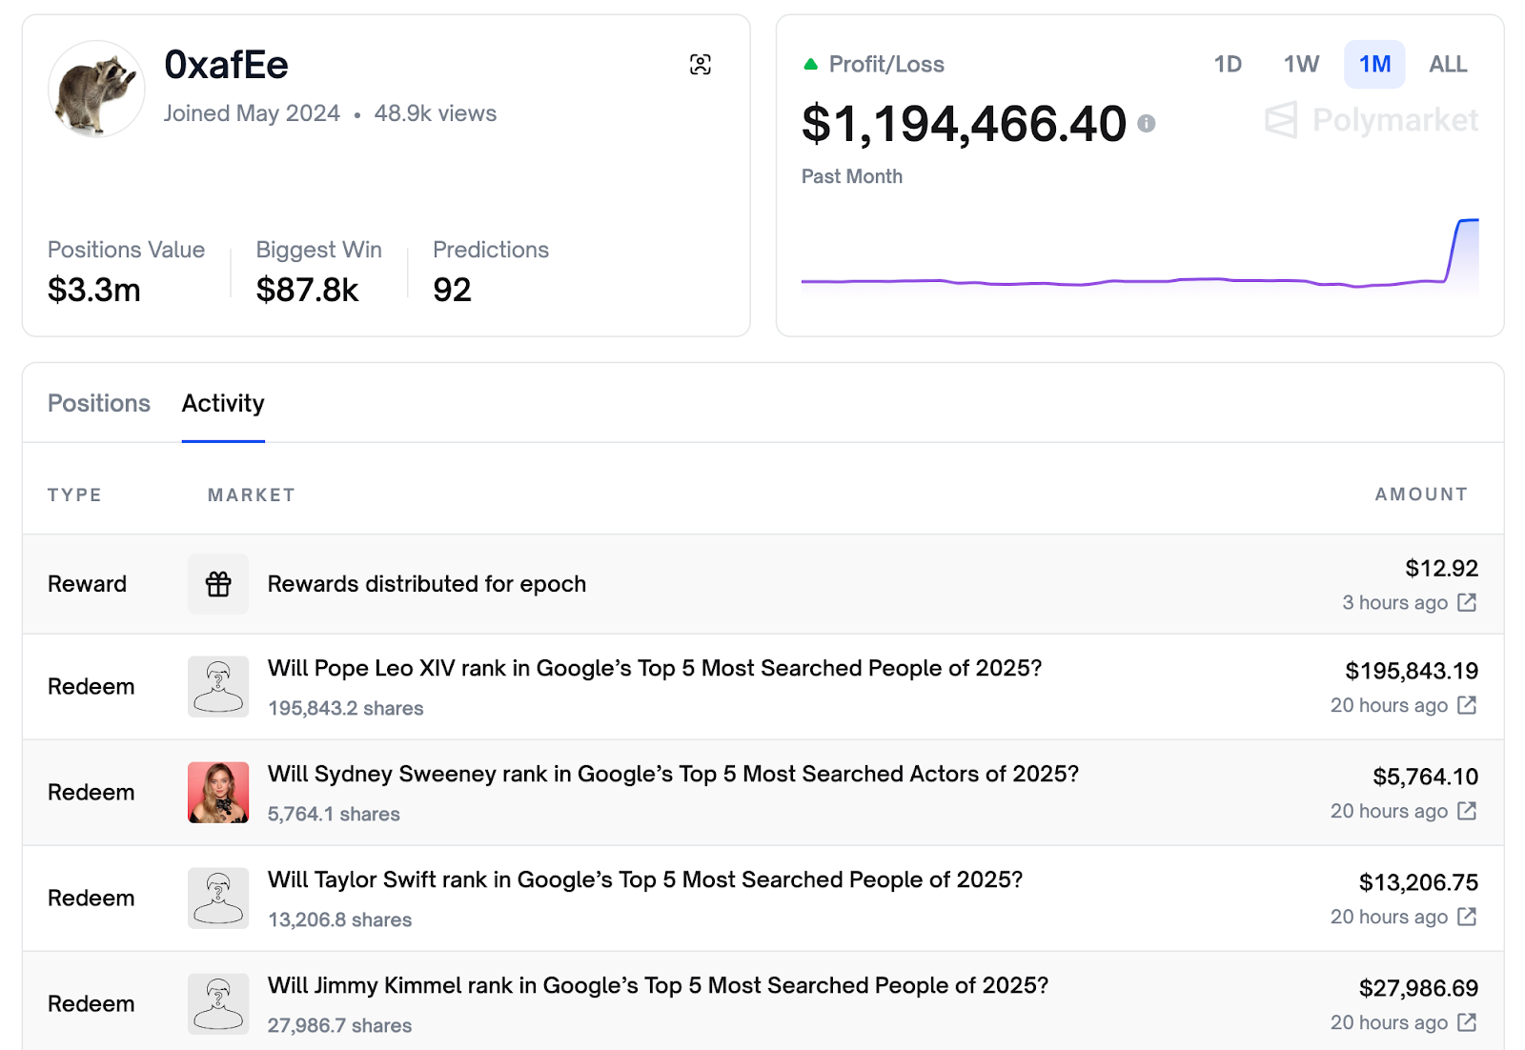The width and height of the screenshot is (1525, 1050).
Task: Select the 1M profit/loss timeframe
Action: click(x=1374, y=65)
